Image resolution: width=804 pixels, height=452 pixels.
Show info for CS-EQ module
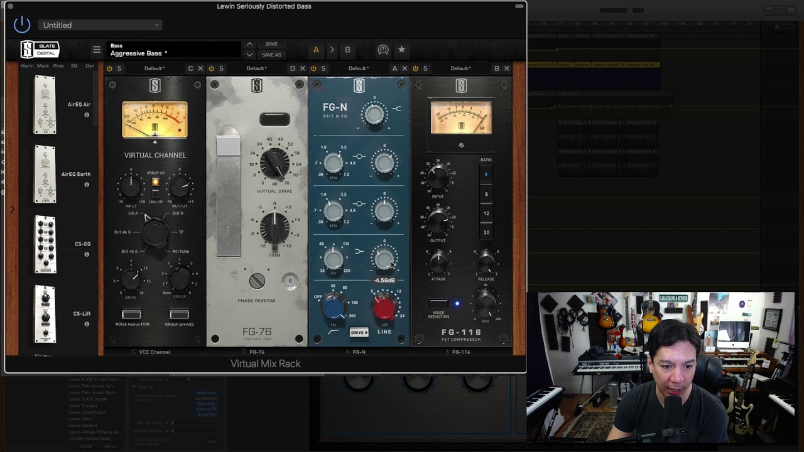coord(87,254)
